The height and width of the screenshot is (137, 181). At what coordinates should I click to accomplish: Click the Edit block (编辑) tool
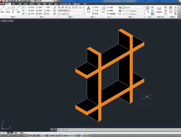click(110, 11)
